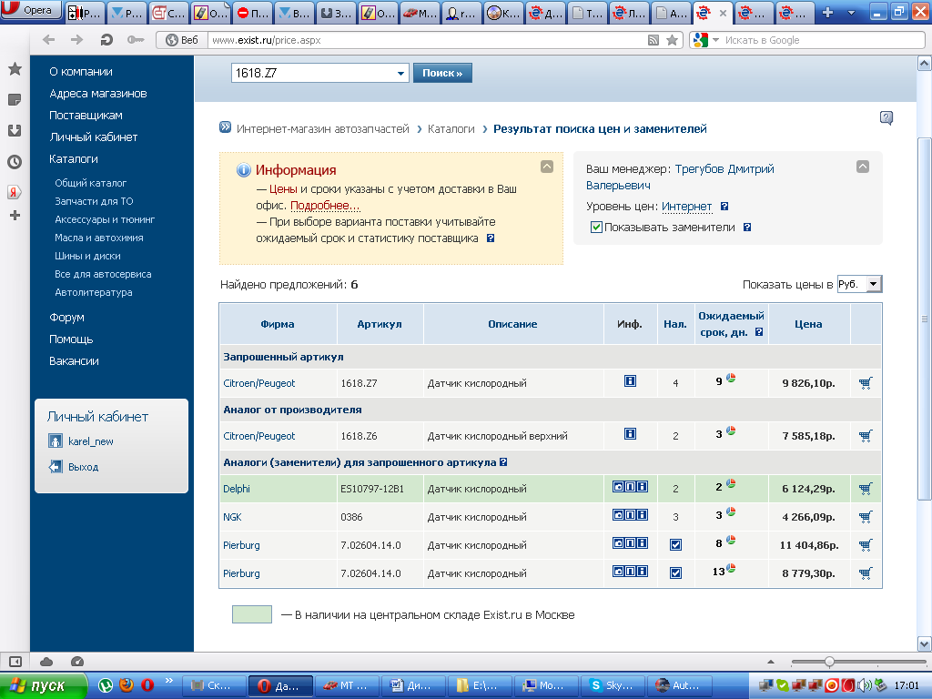
Task: Click the page vertical scrollbar
Action: (925, 319)
